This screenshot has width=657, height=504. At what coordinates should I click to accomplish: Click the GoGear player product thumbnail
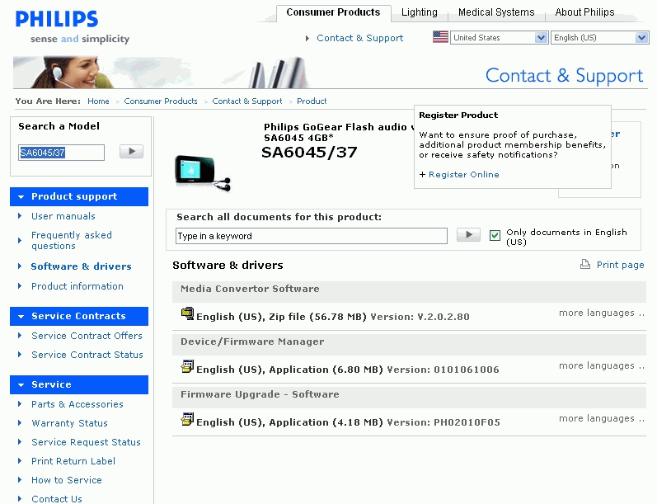[203, 172]
